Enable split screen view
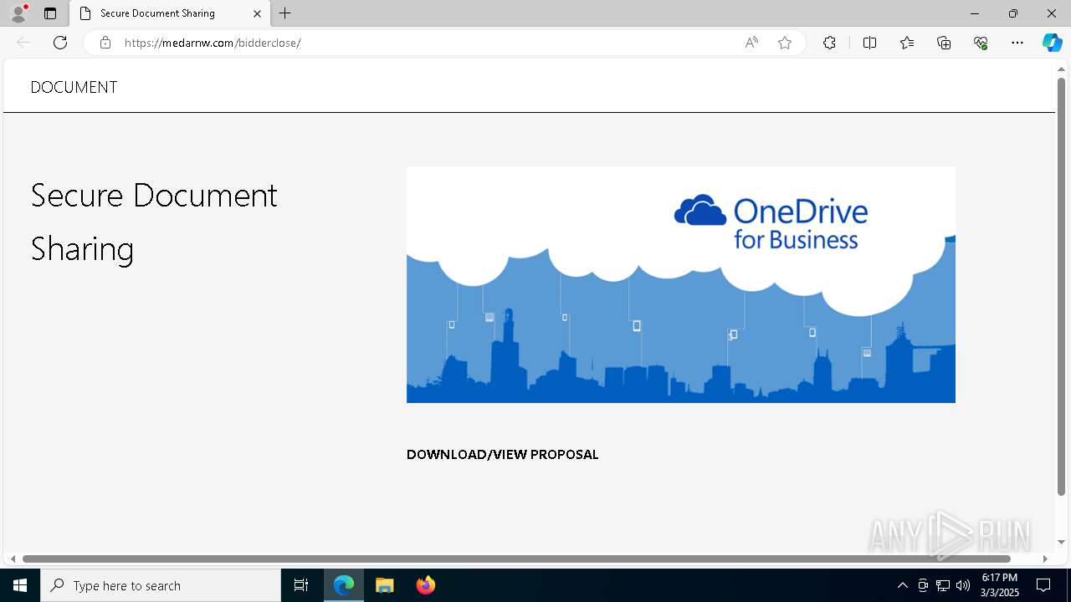 [x=869, y=43]
